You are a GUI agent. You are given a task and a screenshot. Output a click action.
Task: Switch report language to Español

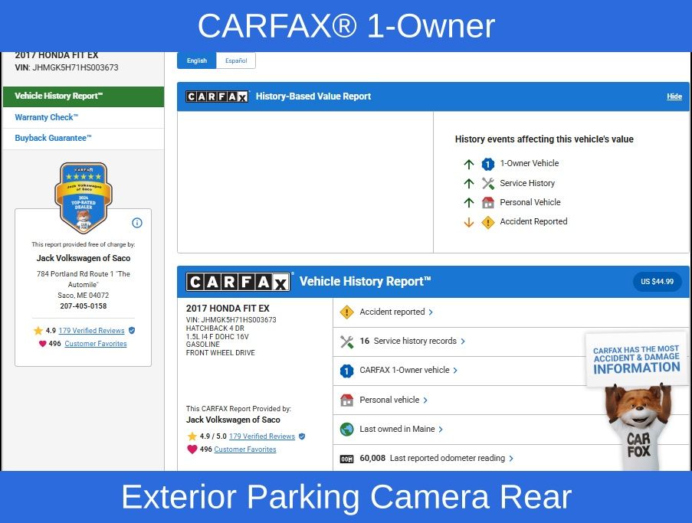pos(236,61)
